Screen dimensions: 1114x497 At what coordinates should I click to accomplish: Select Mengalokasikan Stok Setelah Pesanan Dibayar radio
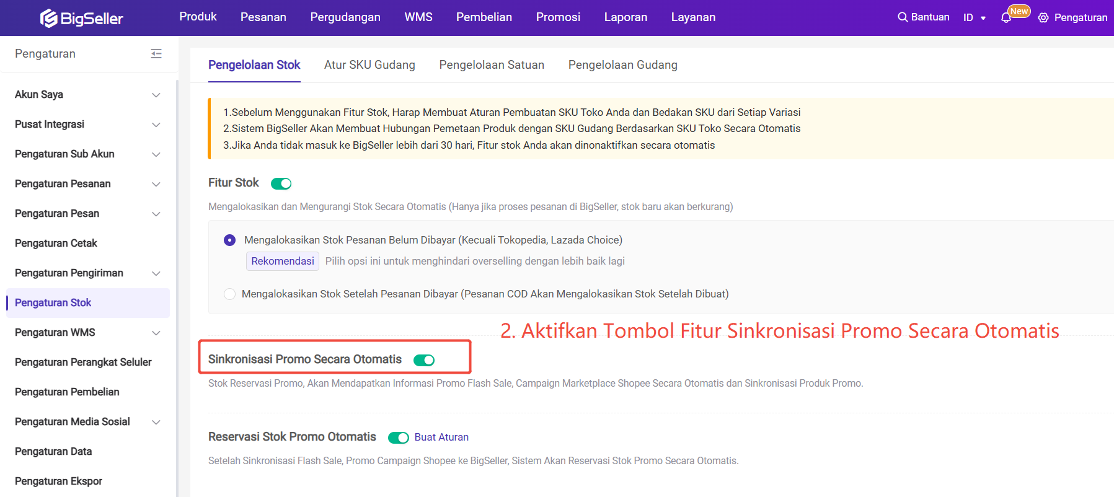tap(229, 294)
